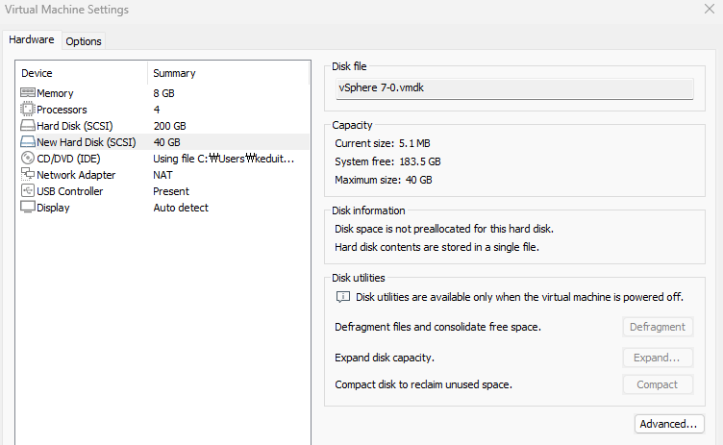
Task: Click the vSphere 7-0.vmdk disk file field
Action: click(514, 88)
